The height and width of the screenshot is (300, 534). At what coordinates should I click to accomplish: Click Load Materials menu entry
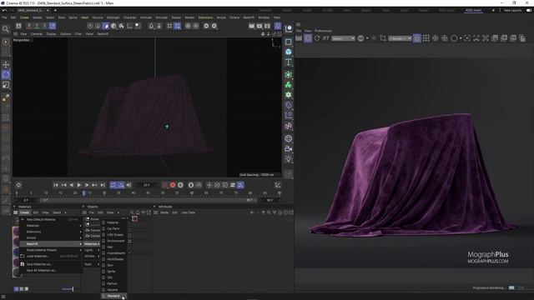coord(51,256)
